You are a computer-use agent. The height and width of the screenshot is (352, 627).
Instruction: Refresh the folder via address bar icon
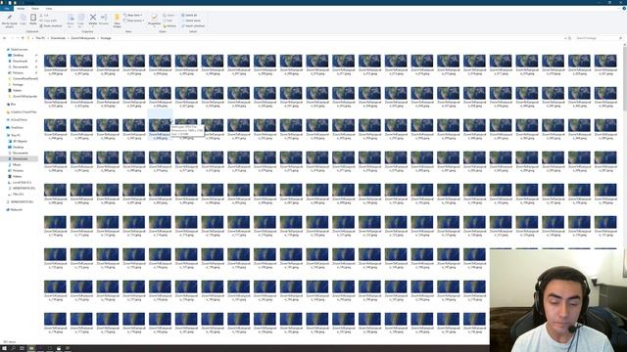click(x=570, y=38)
